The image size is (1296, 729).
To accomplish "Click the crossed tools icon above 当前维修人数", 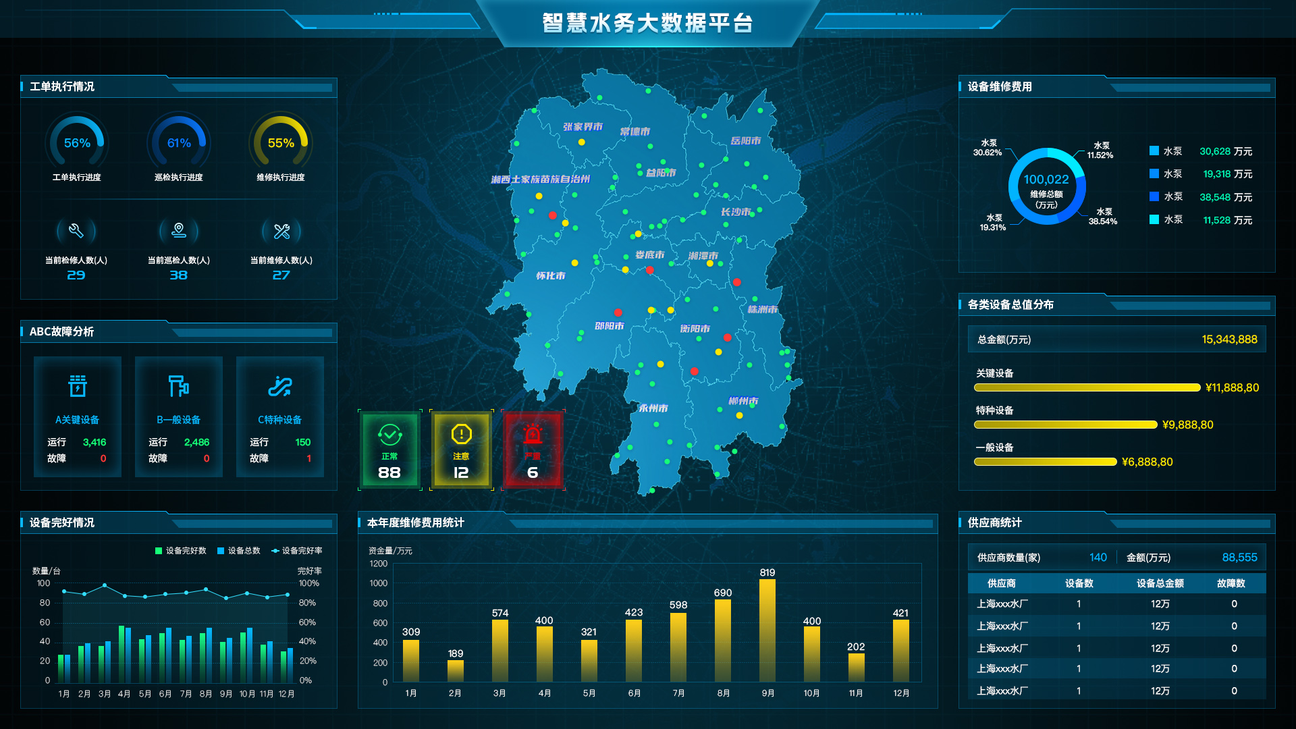I will tap(281, 232).
